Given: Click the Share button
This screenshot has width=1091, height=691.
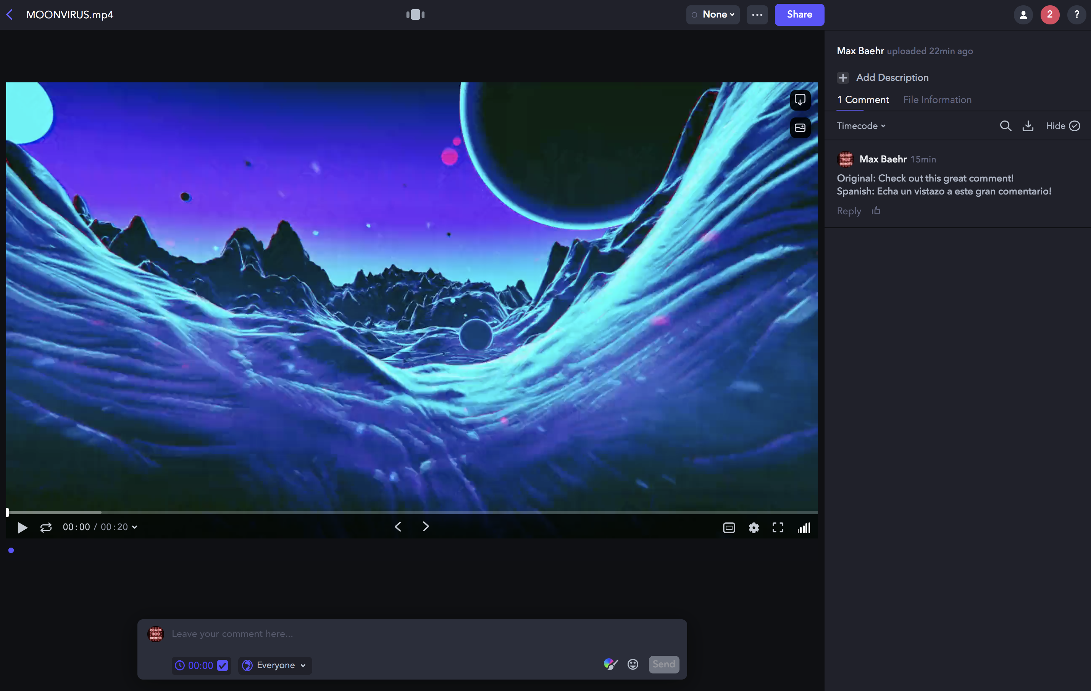Looking at the screenshot, I should click(799, 14).
